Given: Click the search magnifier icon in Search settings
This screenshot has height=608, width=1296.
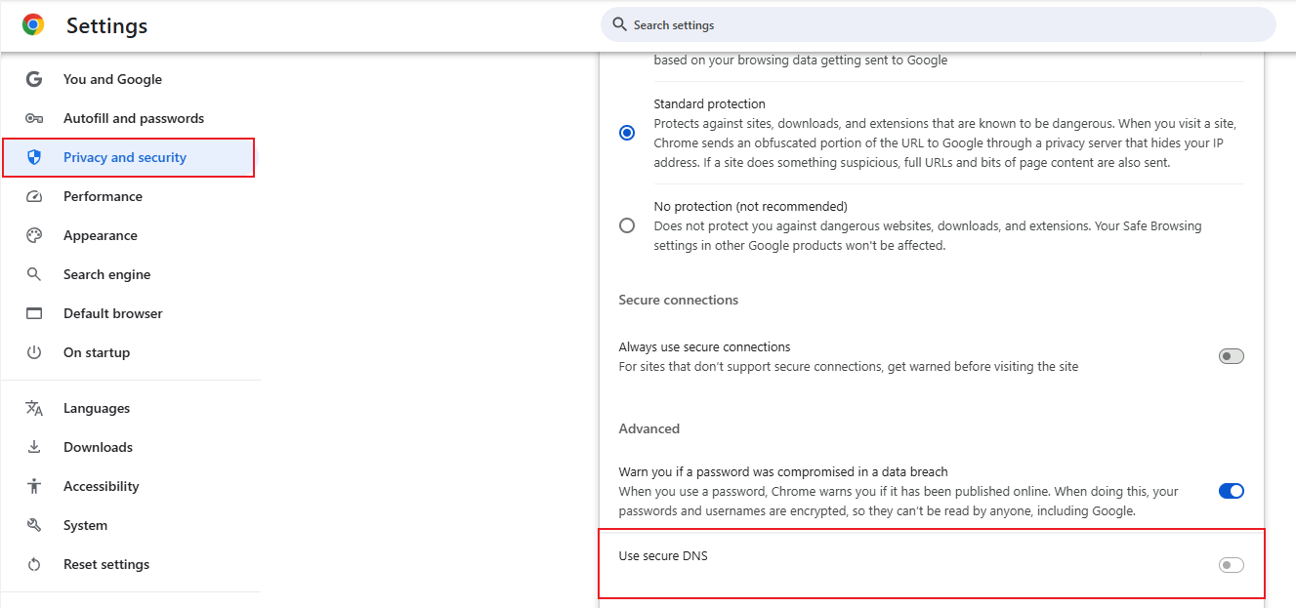Looking at the screenshot, I should tap(619, 24).
